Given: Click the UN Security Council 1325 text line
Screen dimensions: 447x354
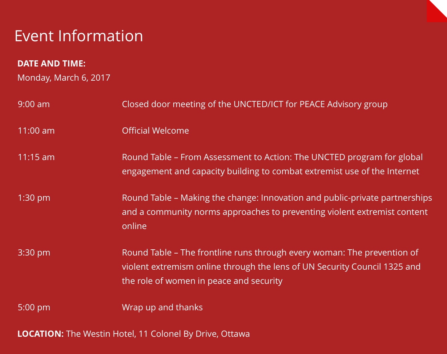Looking at the screenshot, I should click(271, 267).
